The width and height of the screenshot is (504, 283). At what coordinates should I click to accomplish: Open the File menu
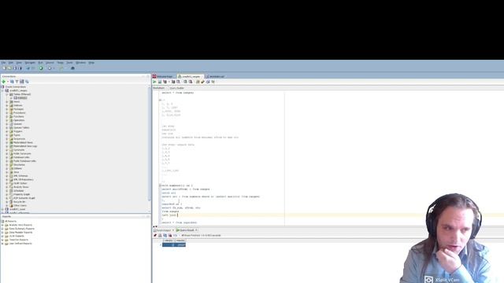click(3, 63)
